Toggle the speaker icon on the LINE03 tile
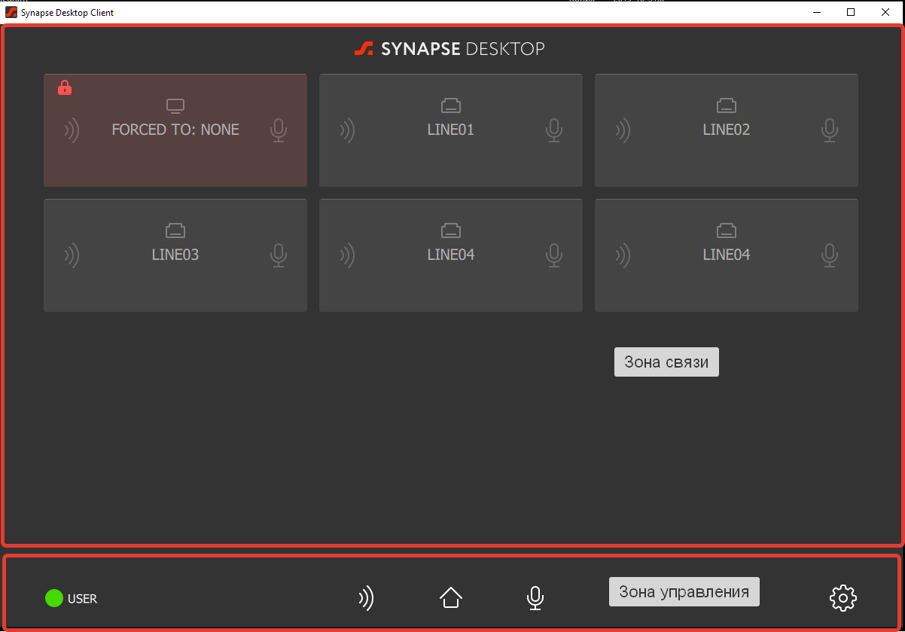This screenshot has width=905, height=632. point(72,255)
